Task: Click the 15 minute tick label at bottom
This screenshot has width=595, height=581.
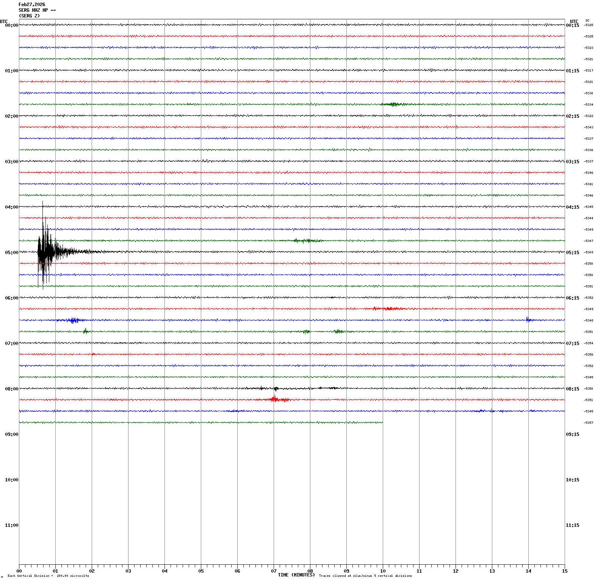Action: [564, 571]
